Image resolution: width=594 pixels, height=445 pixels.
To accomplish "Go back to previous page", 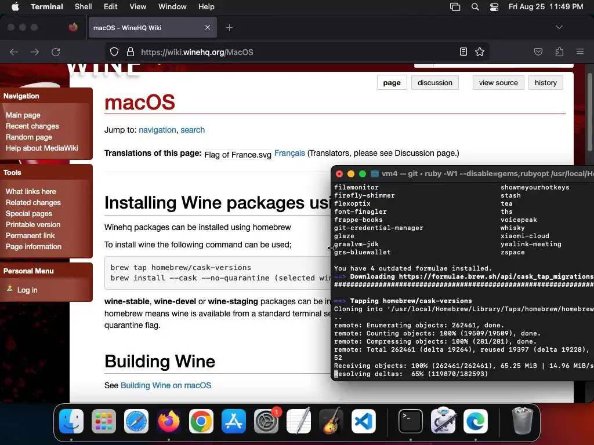I will (x=14, y=52).
